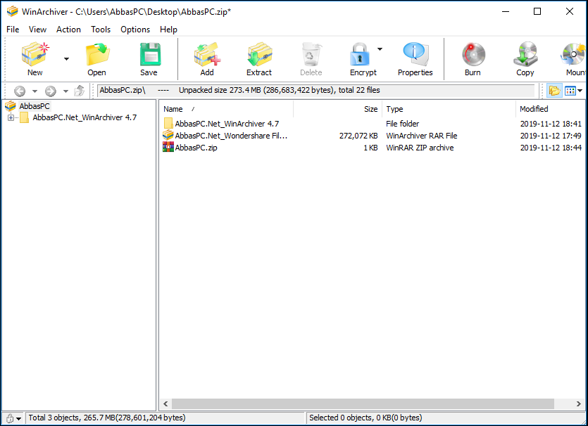This screenshot has width=588, height=426.
Task: Click the File folder type cell
Action: click(402, 124)
